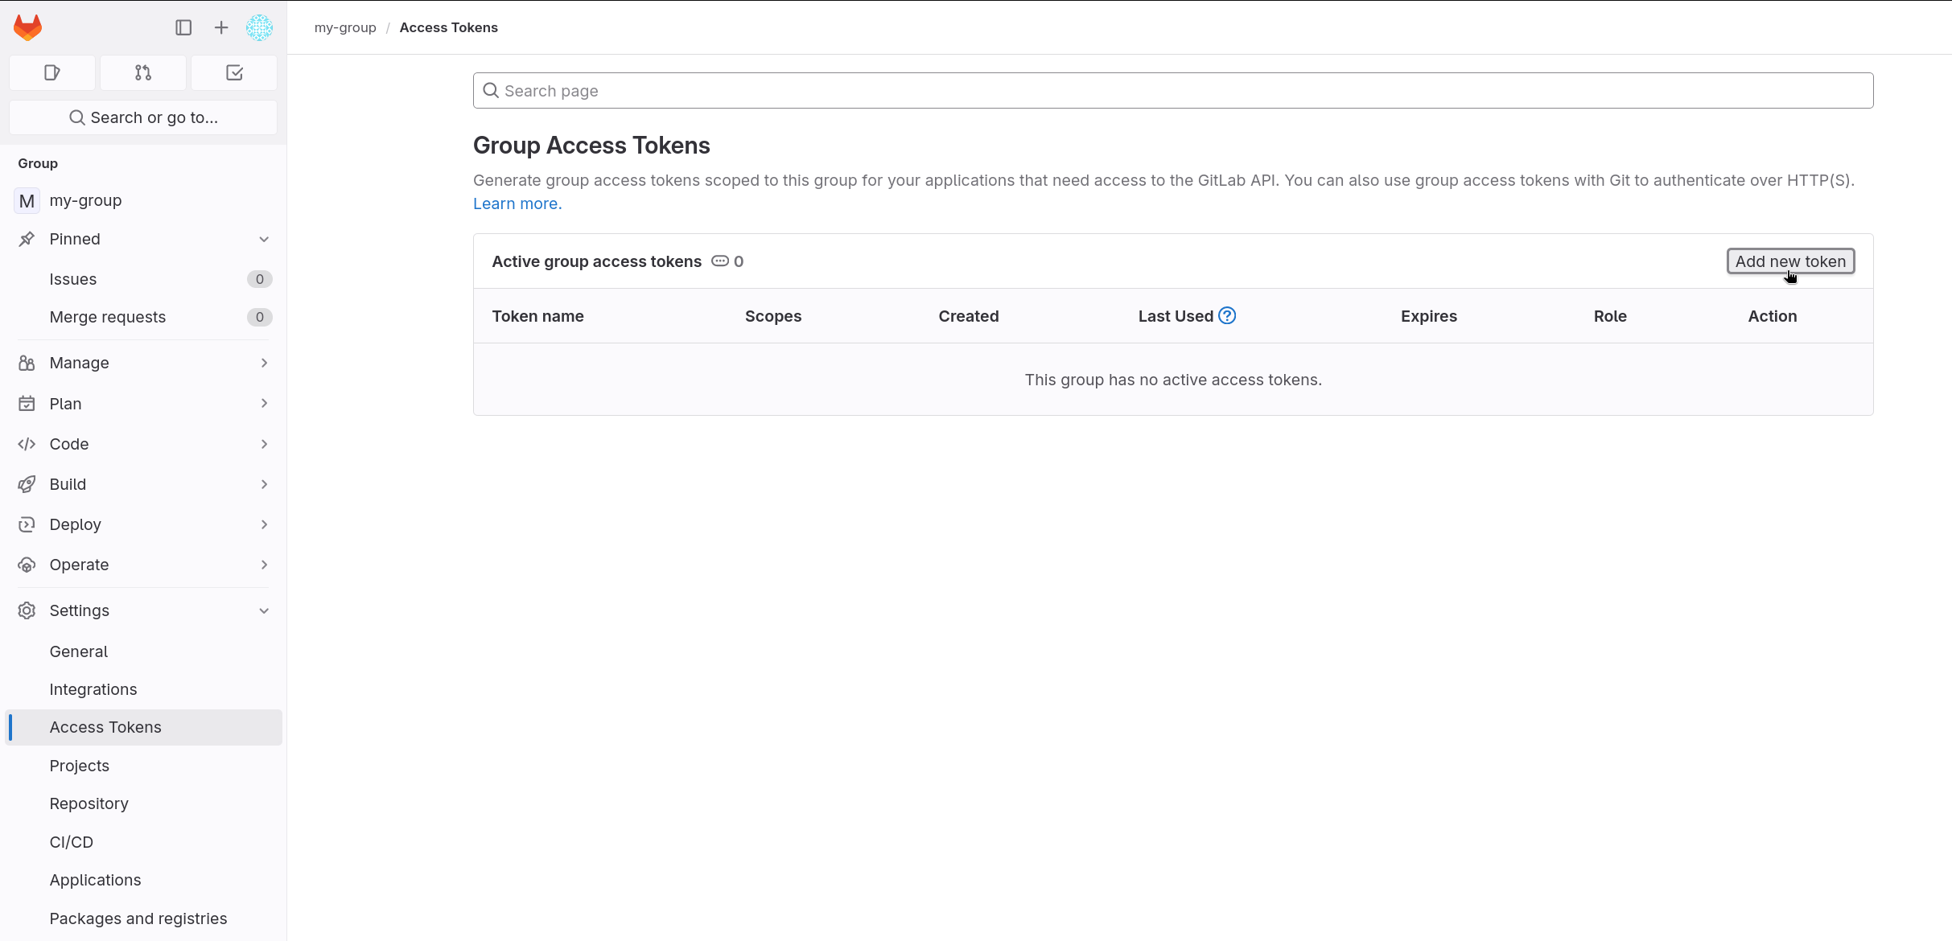Collapse the Pinned section
1952x941 pixels.
(264, 238)
